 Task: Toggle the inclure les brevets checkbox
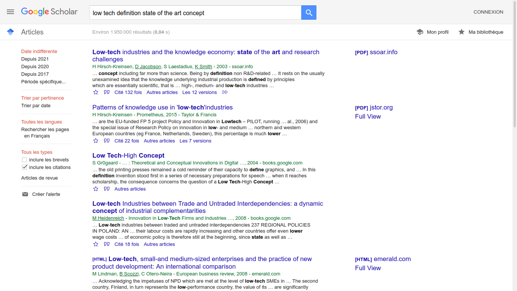(x=25, y=160)
